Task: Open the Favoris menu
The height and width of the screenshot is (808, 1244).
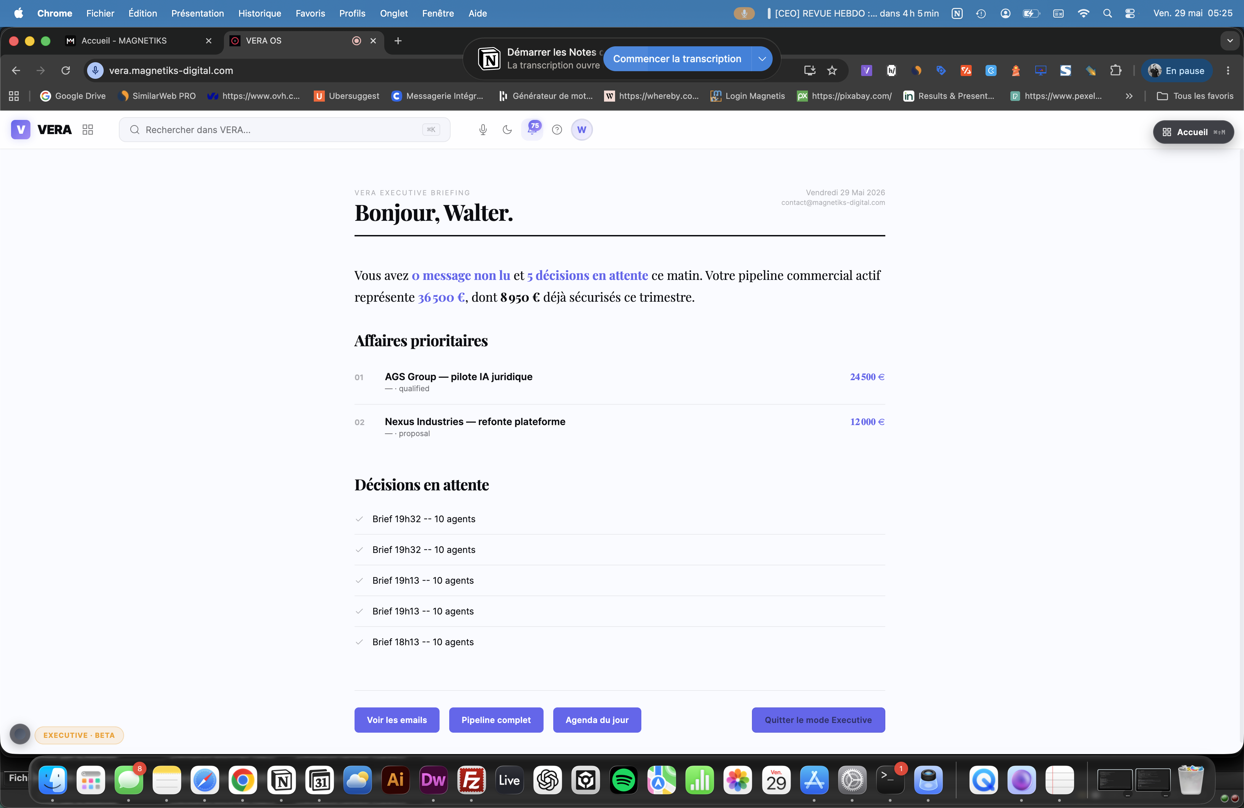Action: (310, 13)
